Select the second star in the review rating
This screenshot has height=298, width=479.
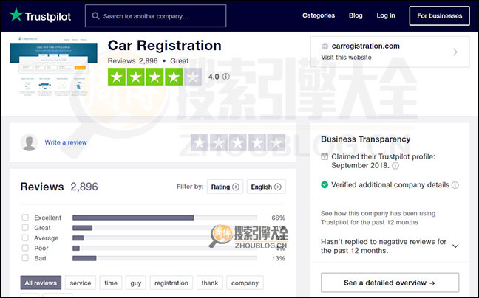coord(219,142)
